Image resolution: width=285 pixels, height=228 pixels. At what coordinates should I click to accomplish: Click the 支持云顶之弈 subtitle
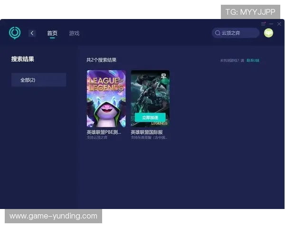click(x=97, y=138)
